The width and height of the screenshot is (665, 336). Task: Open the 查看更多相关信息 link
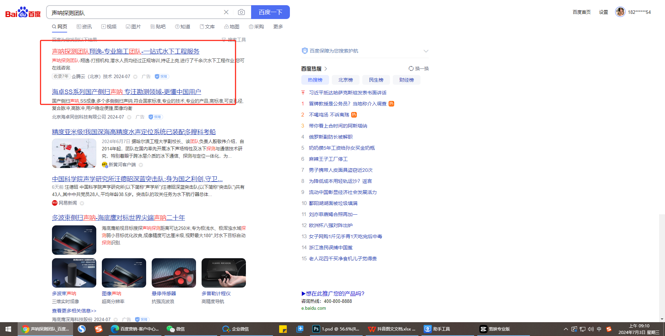tap(74, 311)
